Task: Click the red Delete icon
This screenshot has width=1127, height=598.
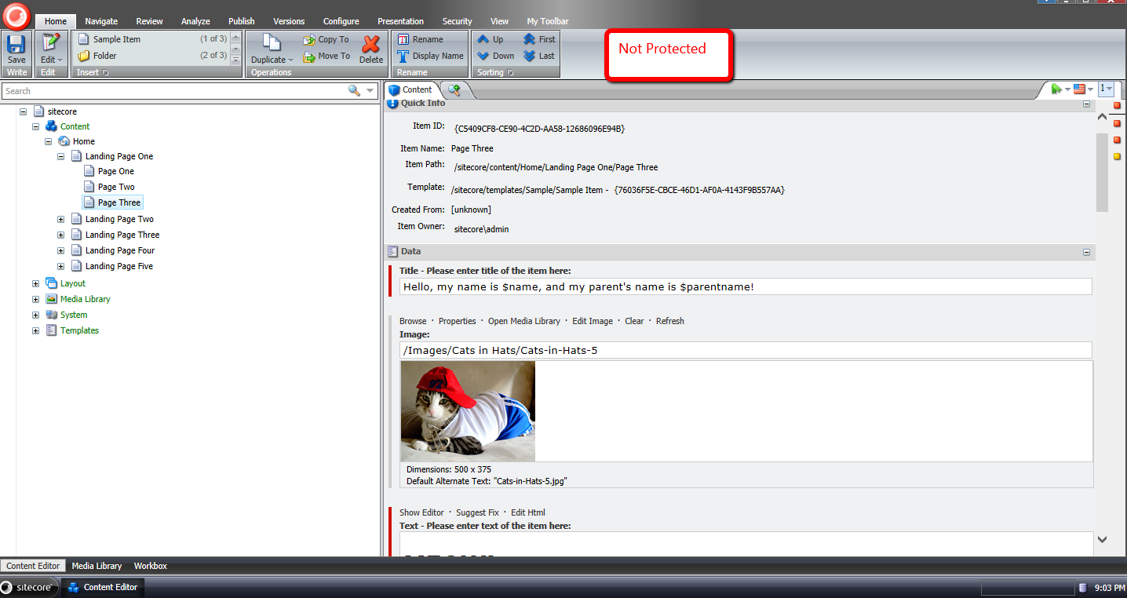Action: 371,46
